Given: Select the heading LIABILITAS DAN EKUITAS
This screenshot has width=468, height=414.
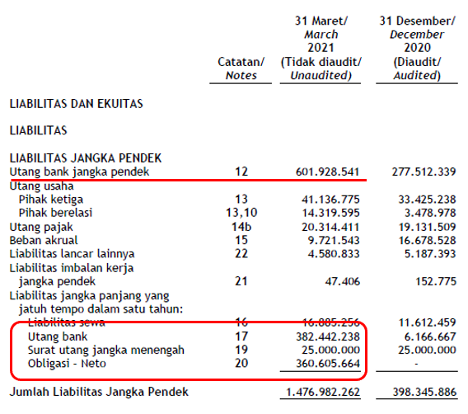Looking at the screenshot, I should (x=77, y=104).
